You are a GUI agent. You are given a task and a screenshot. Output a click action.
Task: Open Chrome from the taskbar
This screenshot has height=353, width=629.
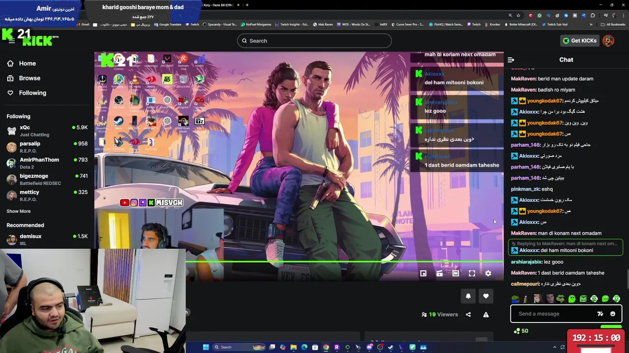(326, 347)
